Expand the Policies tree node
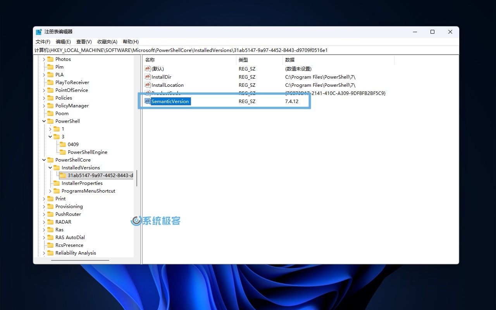This screenshot has width=496, height=310. 44,98
